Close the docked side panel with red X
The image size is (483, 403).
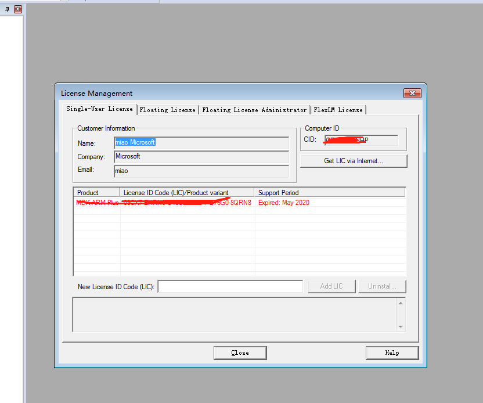(x=17, y=9)
